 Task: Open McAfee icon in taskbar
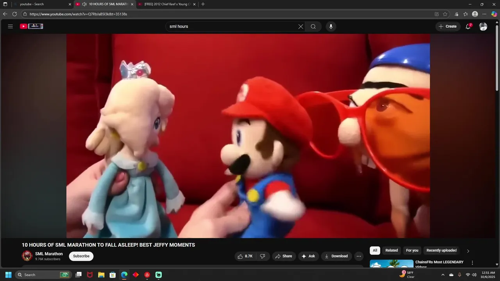[90, 275]
